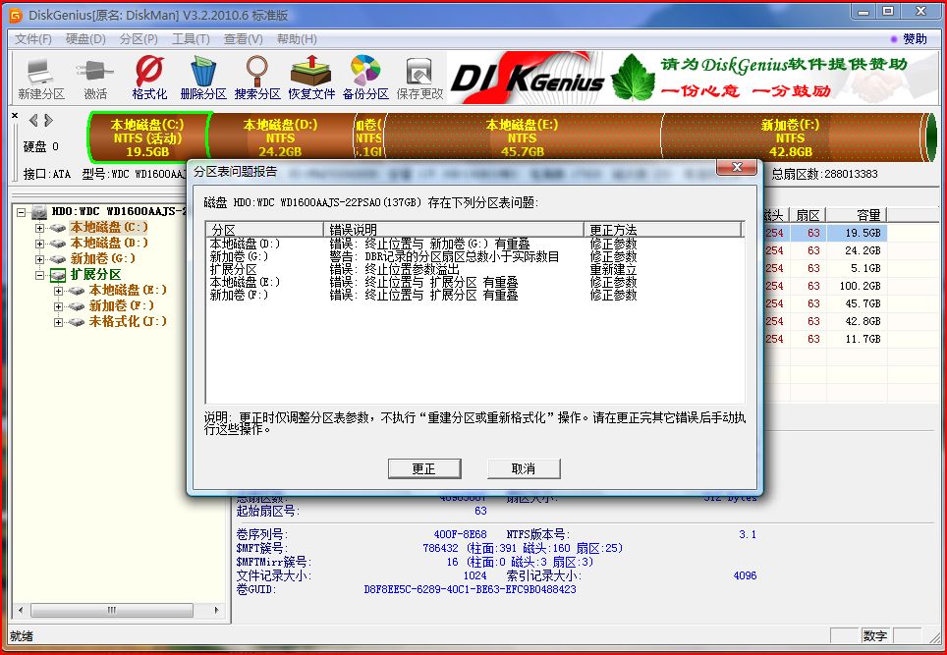Select the 新加卷(F:) error row
The height and width of the screenshot is (655, 947).
click(474, 296)
